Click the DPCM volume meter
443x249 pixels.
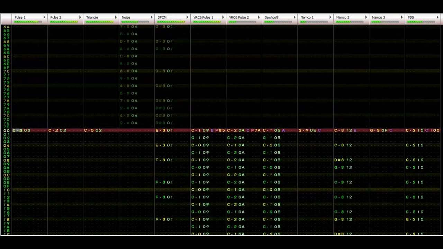point(171,22)
